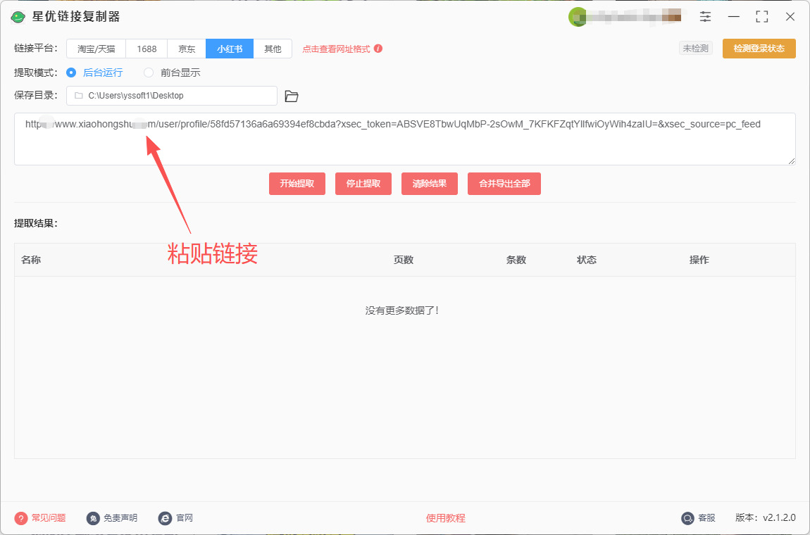Click the 提取模式 label
Viewport: 810px width, 535px height.
coord(36,73)
